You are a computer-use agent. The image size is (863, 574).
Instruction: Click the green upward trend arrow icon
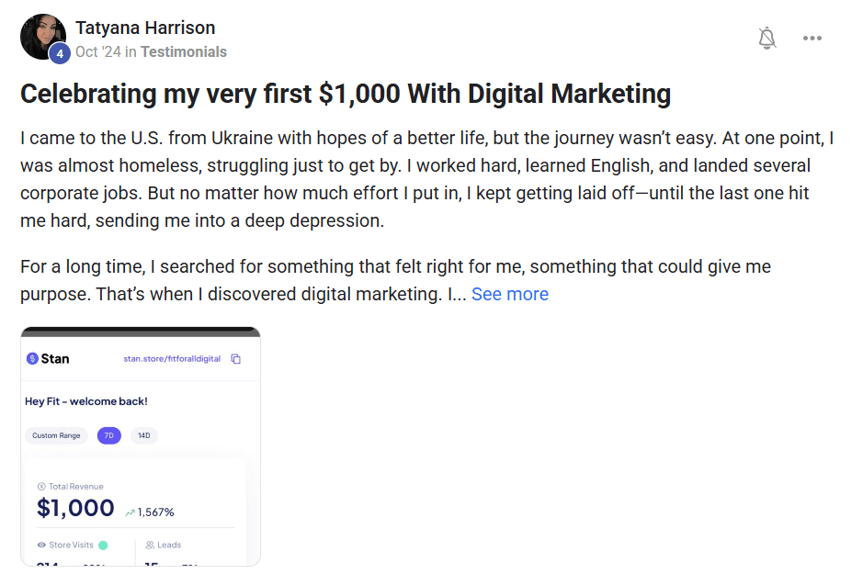point(130,512)
